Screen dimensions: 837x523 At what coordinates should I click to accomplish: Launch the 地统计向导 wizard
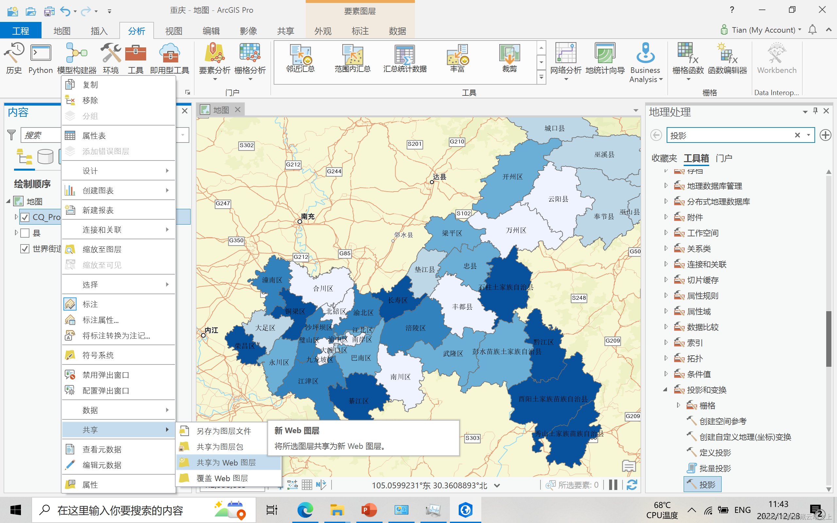pyautogui.click(x=605, y=60)
